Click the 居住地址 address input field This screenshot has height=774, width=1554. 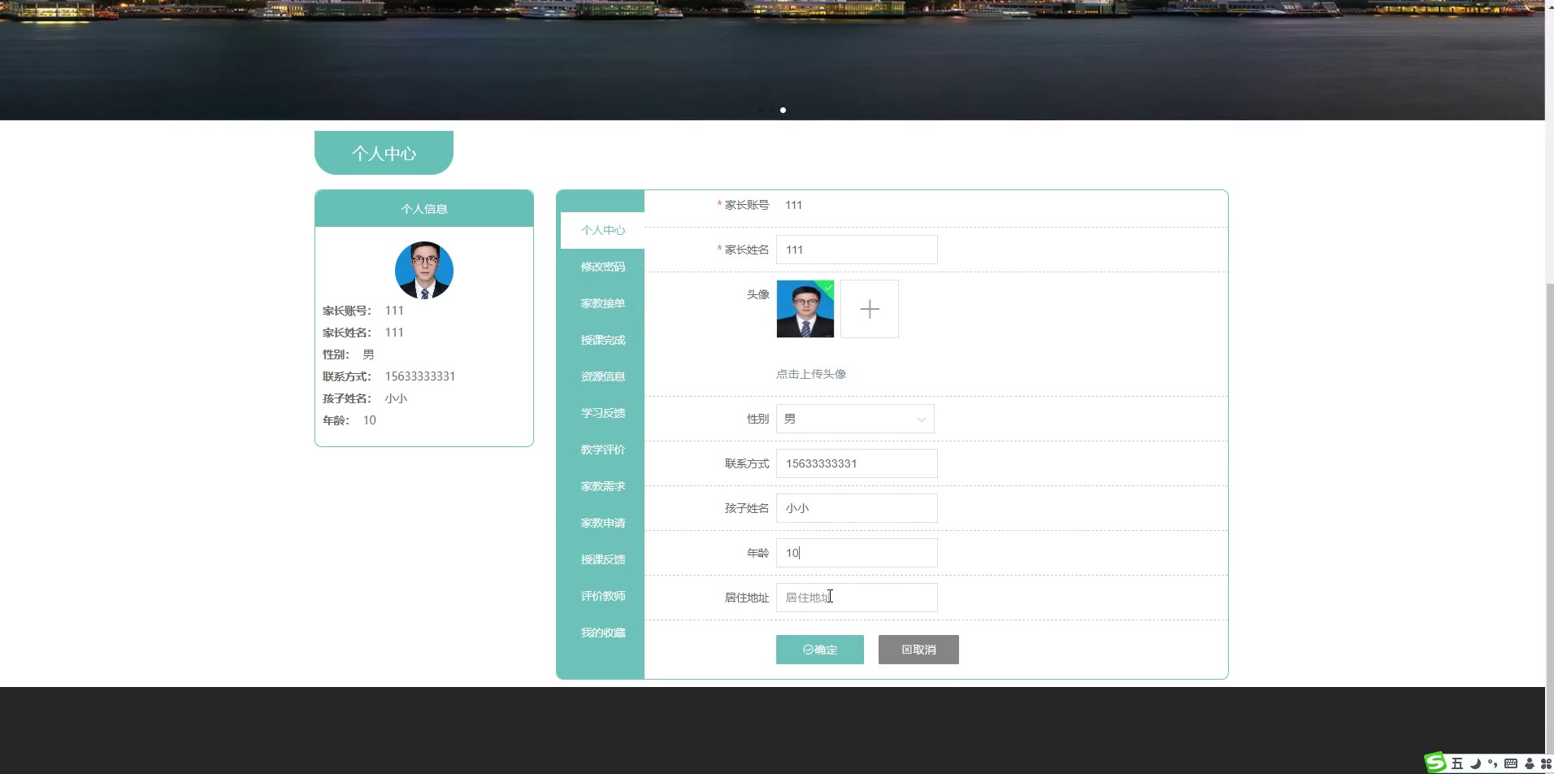click(856, 598)
